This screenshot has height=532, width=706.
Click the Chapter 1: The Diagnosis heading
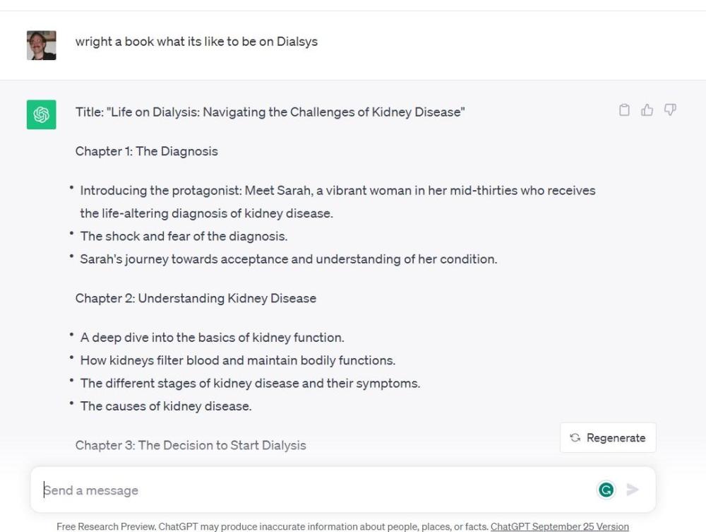coord(146,151)
